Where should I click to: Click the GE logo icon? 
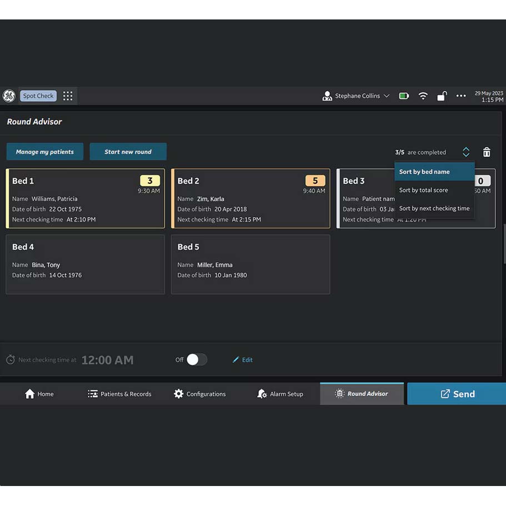coord(9,96)
